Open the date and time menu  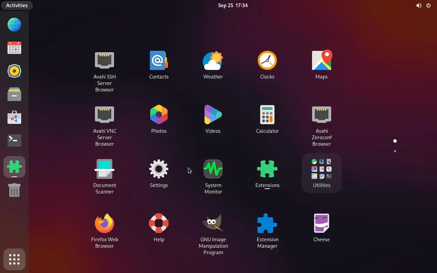coord(233,5)
